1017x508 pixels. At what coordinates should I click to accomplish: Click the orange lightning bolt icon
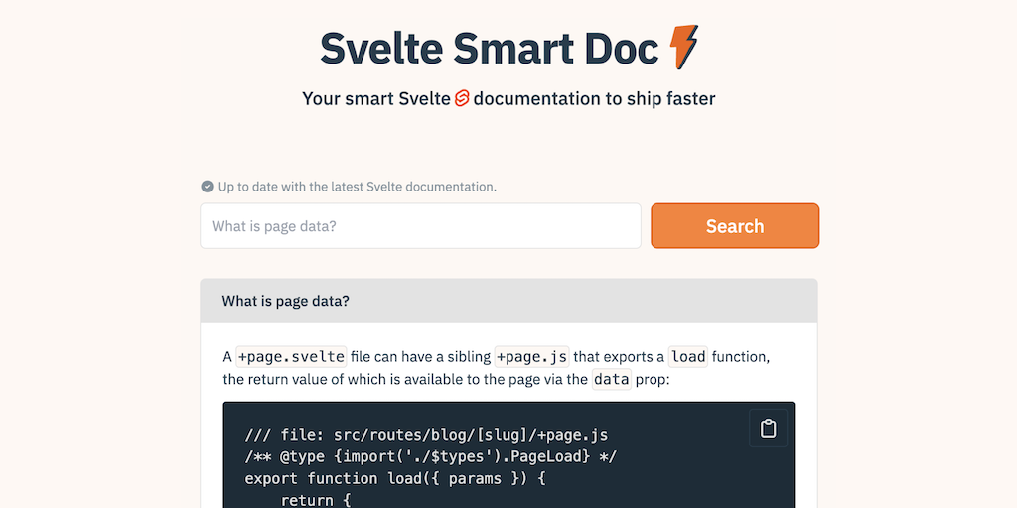tap(683, 47)
